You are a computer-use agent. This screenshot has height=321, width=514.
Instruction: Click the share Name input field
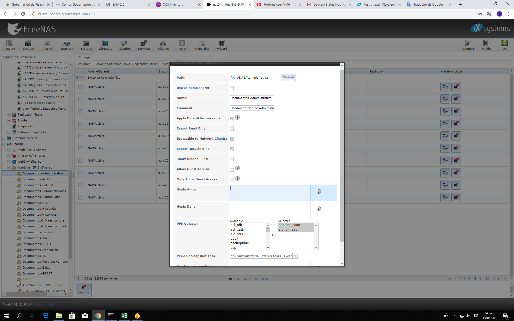point(252,98)
